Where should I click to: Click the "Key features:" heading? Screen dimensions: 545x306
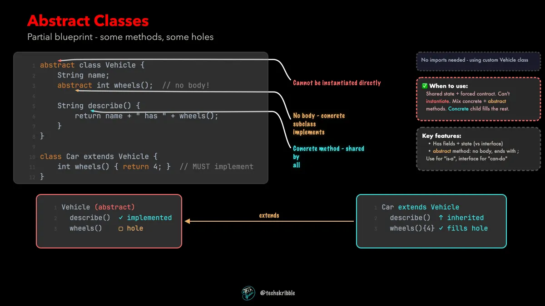442,136
